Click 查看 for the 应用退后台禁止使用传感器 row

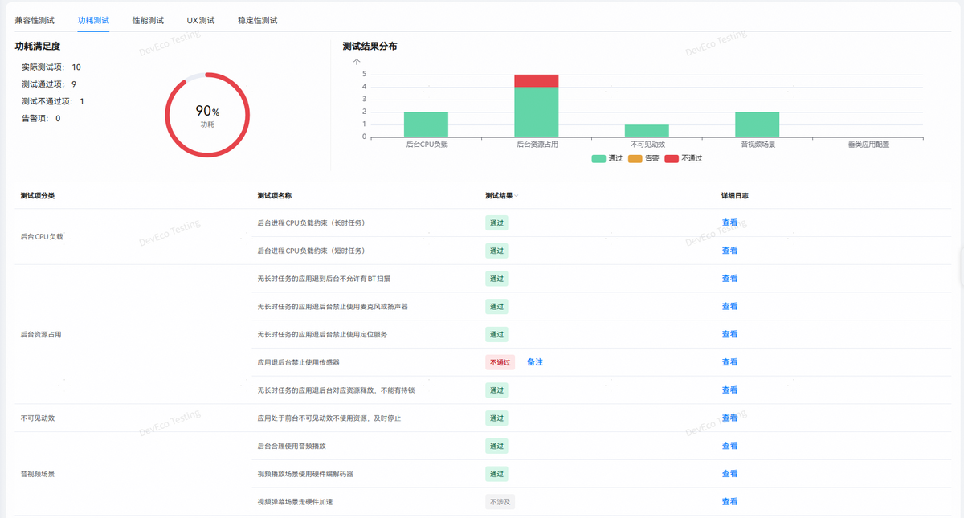point(729,362)
